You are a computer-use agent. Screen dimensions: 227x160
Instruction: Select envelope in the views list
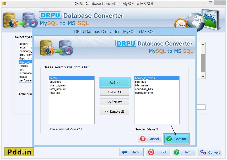coord(72,82)
